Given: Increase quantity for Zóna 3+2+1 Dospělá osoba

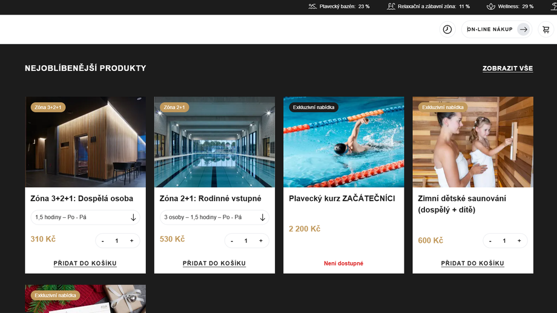Looking at the screenshot, I should (x=131, y=241).
